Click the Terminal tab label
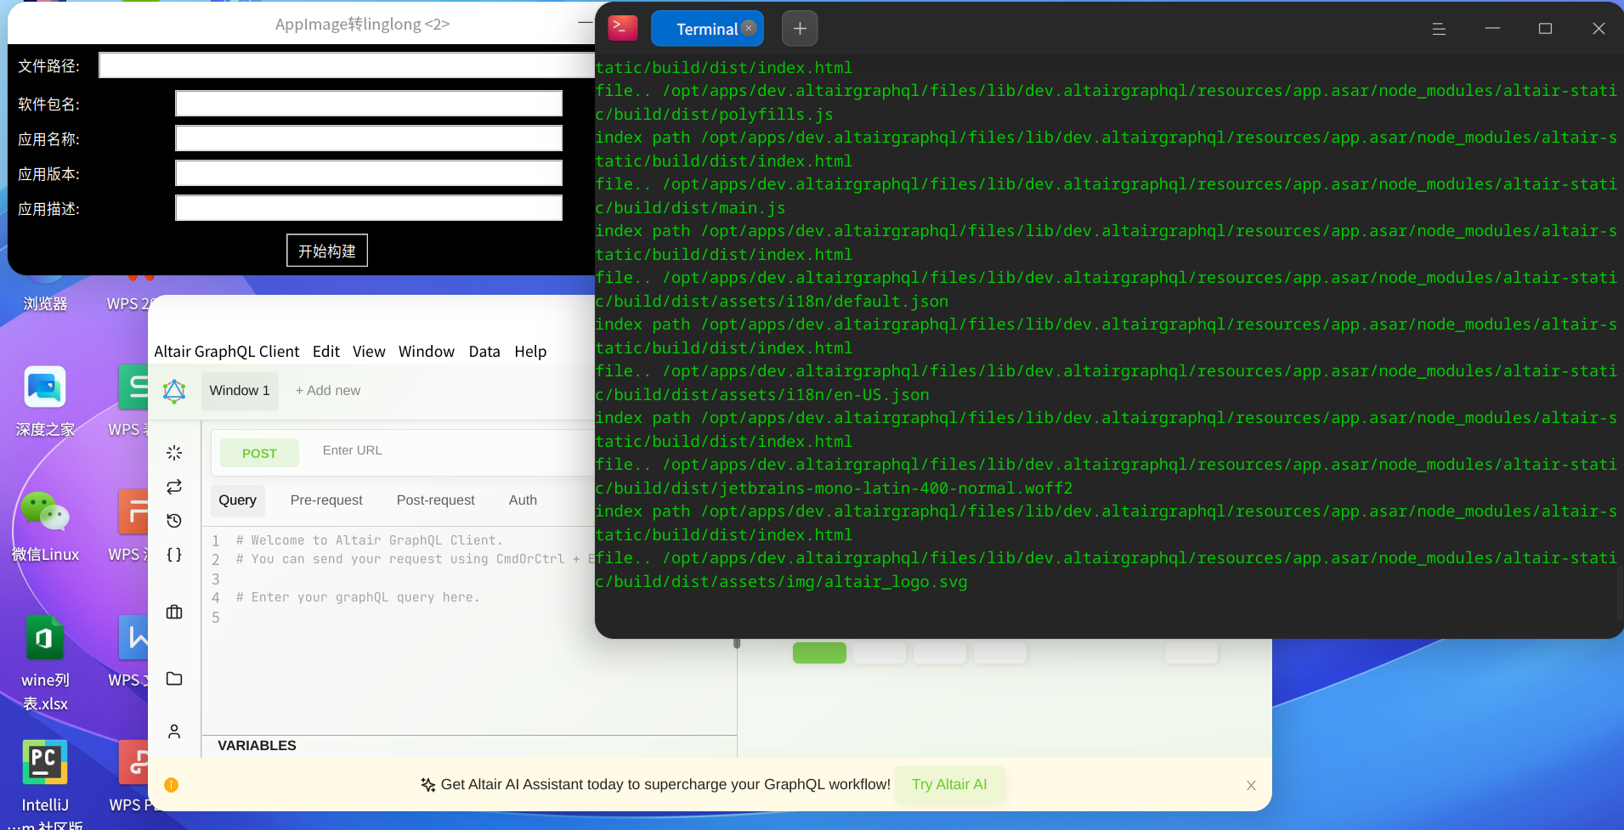This screenshot has height=830, width=1624. pyautogui.click(x=706, y=29)
